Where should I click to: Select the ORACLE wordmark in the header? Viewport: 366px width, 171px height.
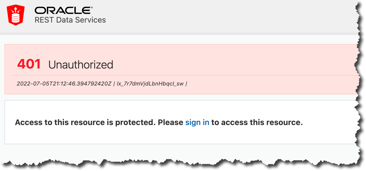[x=63, y=10]
